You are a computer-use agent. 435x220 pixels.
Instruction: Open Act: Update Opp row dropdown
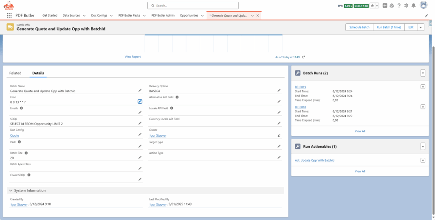pyautogui.click(x=423, y=160)
